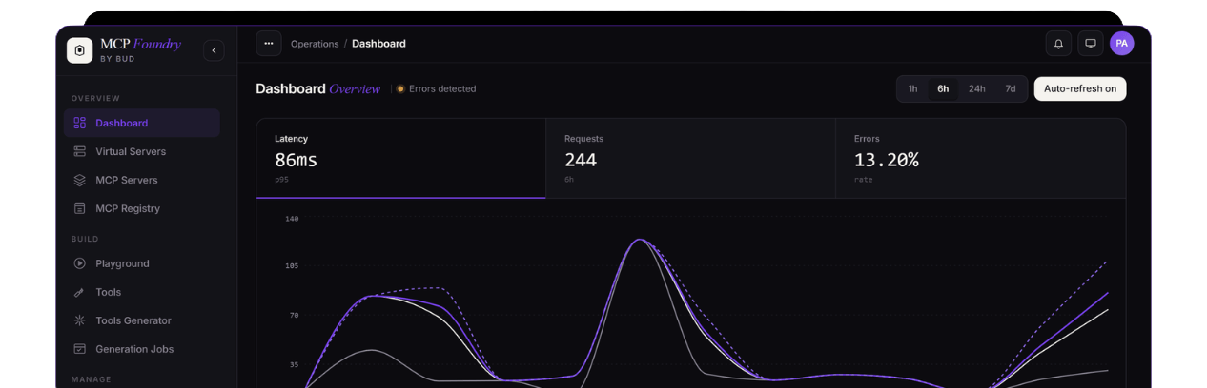Click the 140 y-axis label
Viewport: 1207px width, 388px height.
click(x=292, y=219)
